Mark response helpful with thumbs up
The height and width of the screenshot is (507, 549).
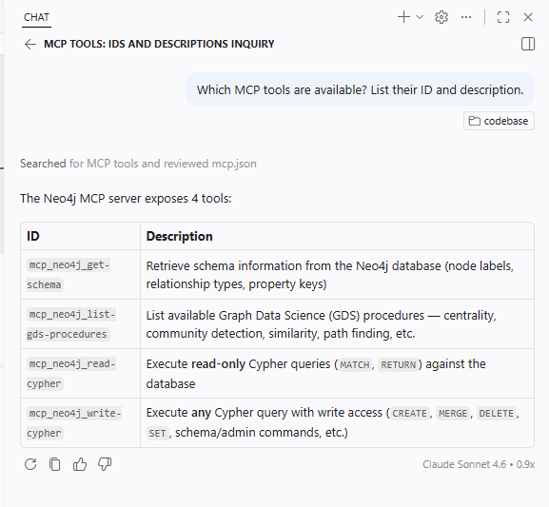coord(80,464)
